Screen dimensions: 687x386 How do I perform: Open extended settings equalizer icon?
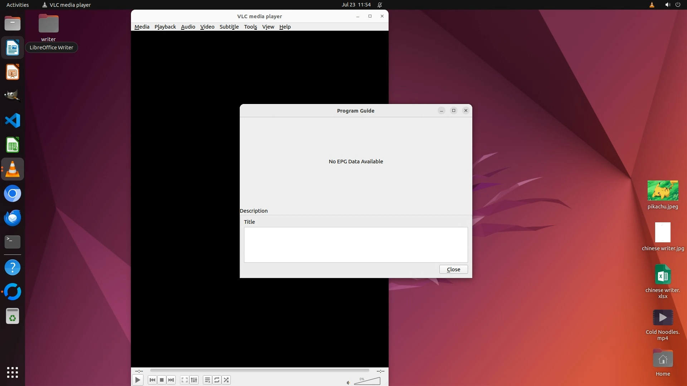(x=194, y=380)
